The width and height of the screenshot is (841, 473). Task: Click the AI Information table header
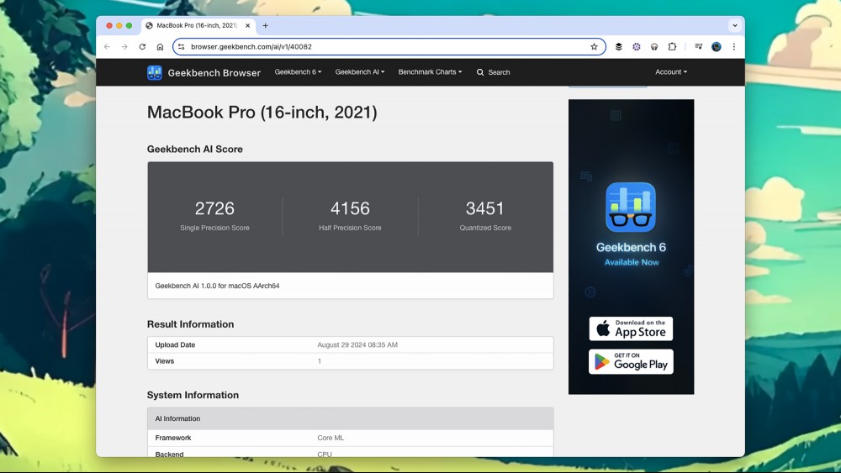pyautogui.click(x=350, y=418)
